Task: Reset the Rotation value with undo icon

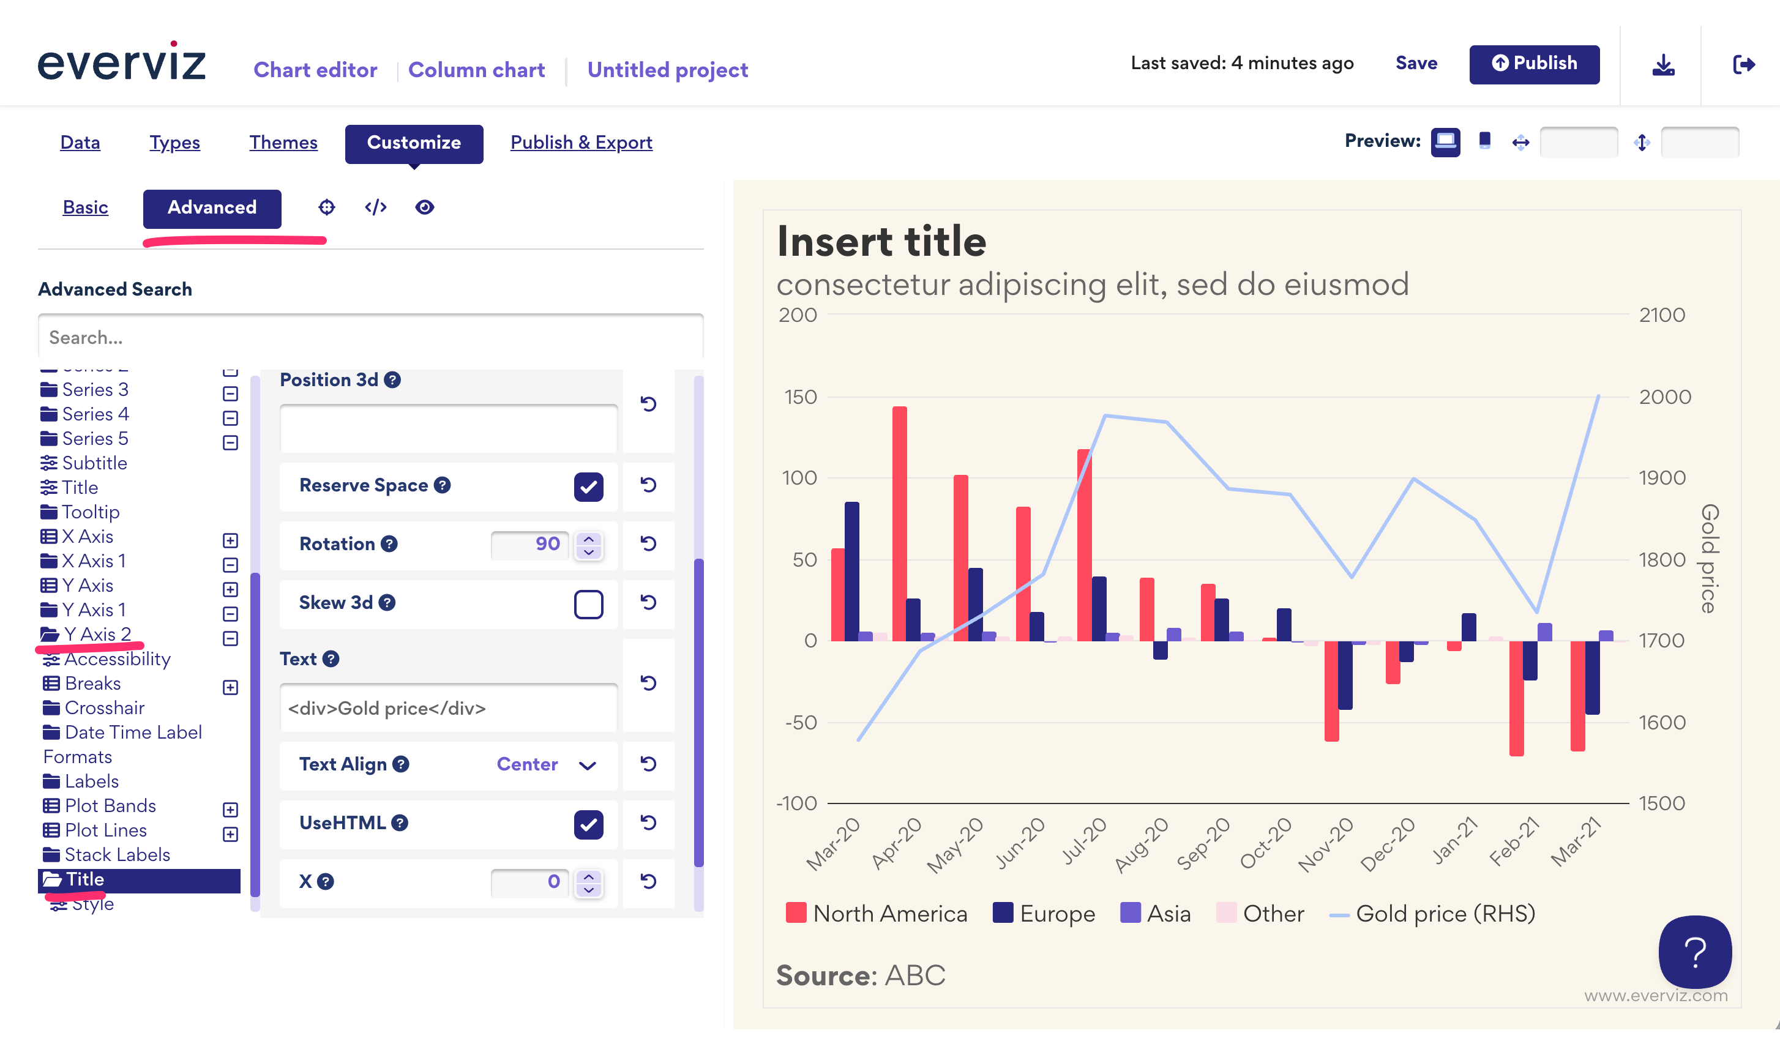Action: [648, 544]
